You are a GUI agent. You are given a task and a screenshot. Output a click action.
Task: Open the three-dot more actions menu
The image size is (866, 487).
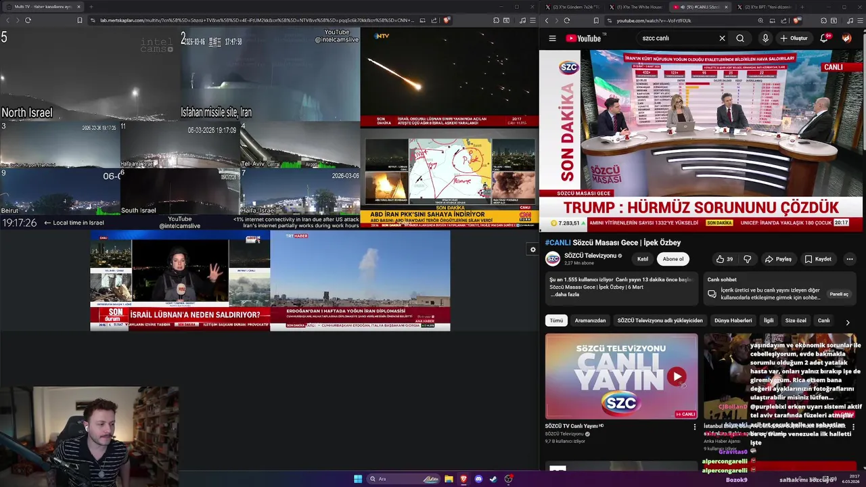850,259
